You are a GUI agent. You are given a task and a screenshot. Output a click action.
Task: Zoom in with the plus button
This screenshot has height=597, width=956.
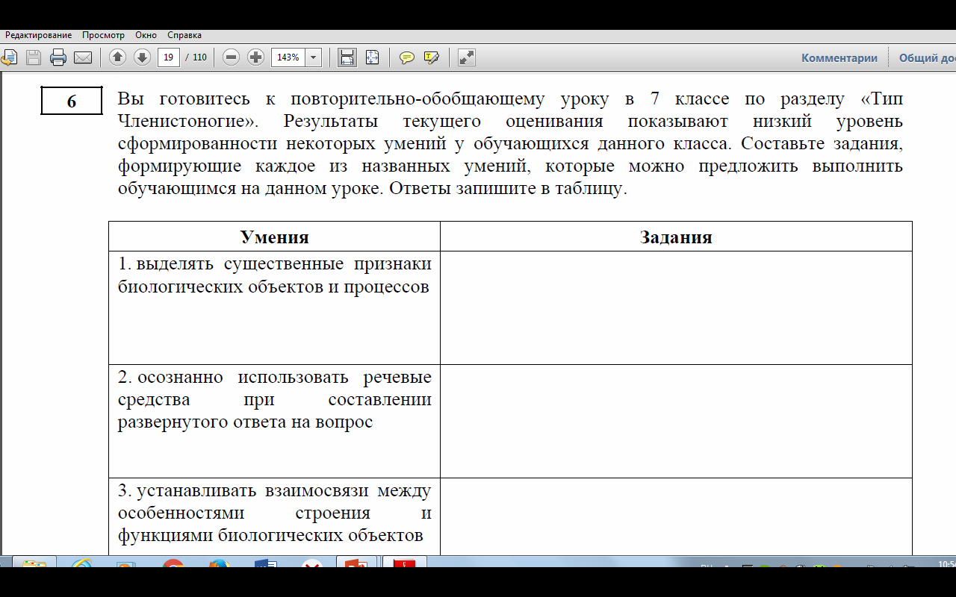coord(255,57)
